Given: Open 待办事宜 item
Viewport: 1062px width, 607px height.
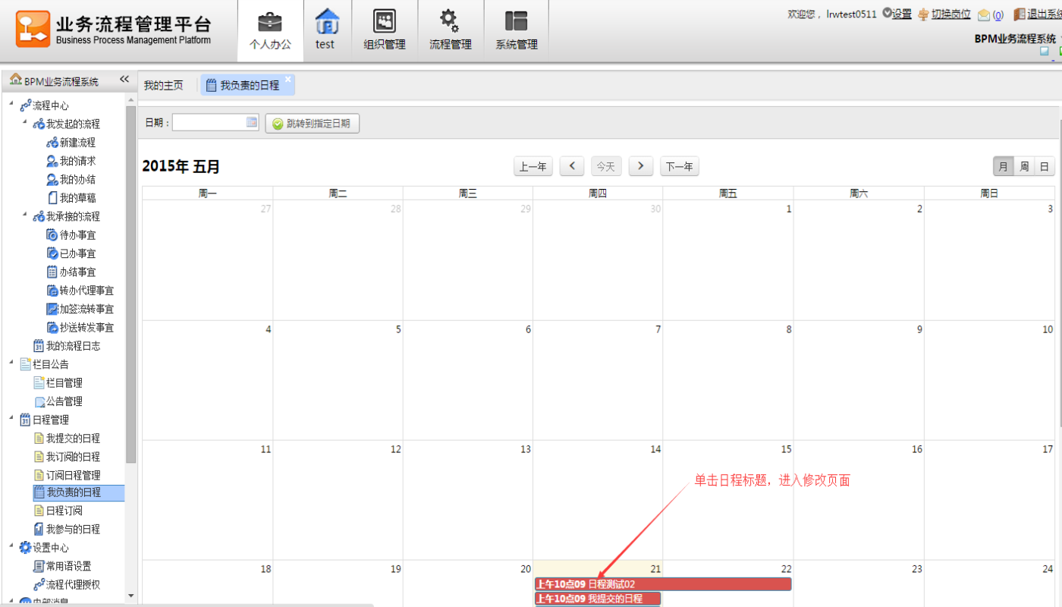Looking at the screenshot, I should [77, 235].
